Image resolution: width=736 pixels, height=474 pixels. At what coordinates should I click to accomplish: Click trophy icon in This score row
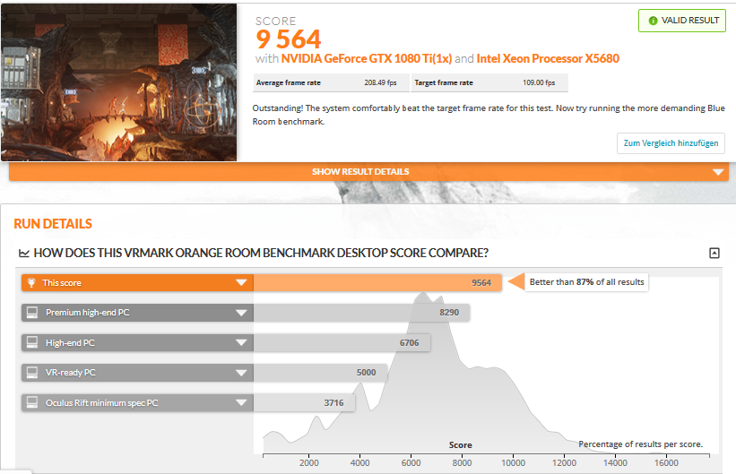pos(31,282)
